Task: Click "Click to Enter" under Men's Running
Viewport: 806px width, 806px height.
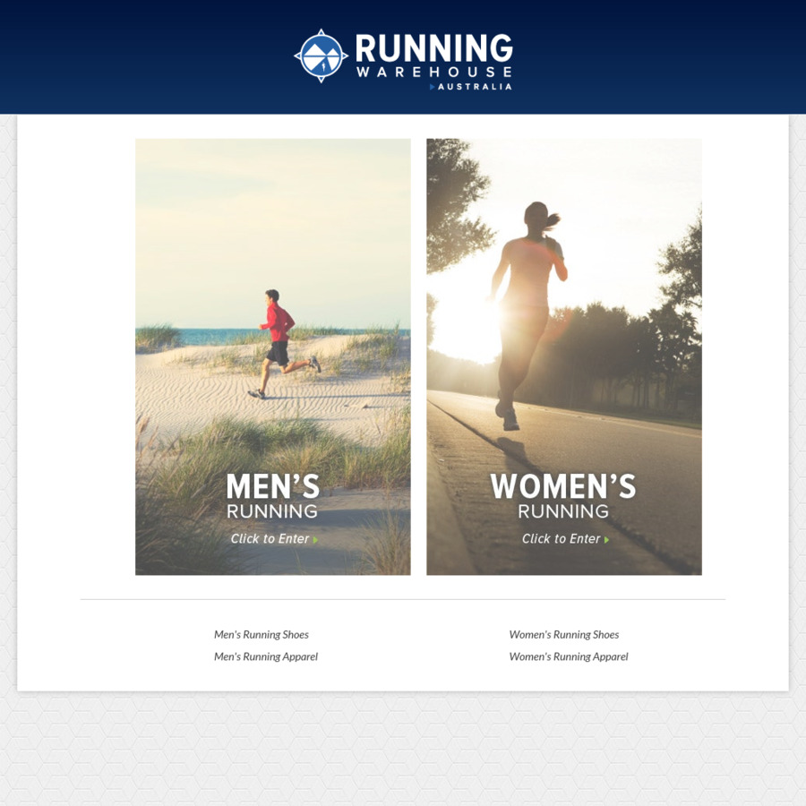Action: point(270,539)
